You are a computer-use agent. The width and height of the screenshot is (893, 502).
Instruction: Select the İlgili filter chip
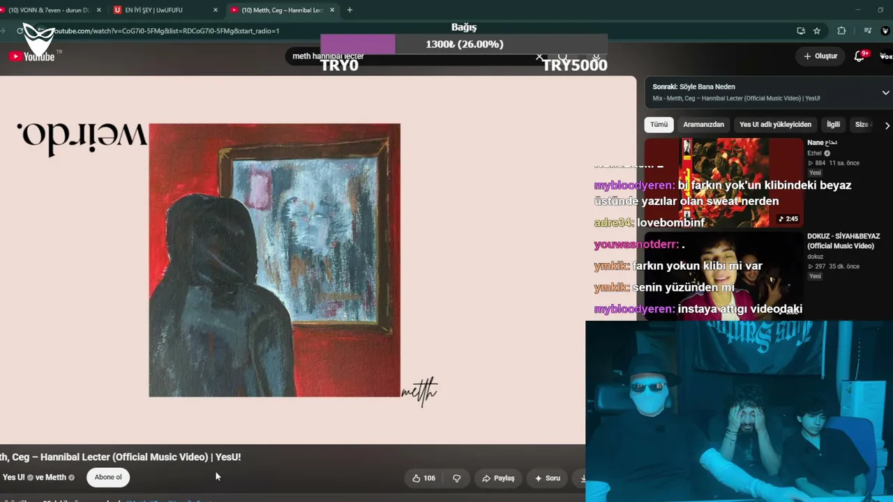[833, 125]
